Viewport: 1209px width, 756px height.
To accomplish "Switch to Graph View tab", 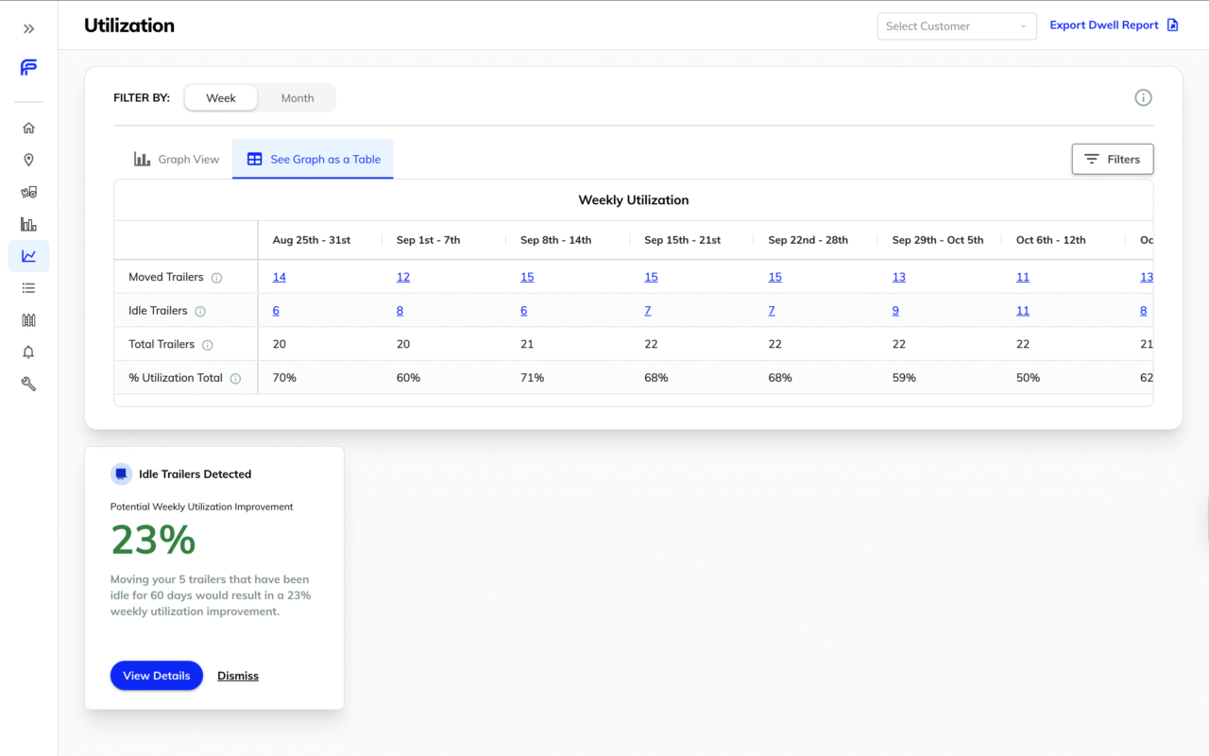I will coord(177,160).
